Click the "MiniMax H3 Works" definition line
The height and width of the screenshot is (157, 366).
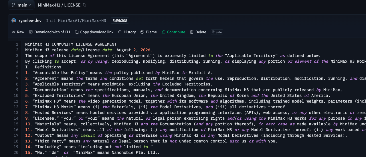point(156,107)
